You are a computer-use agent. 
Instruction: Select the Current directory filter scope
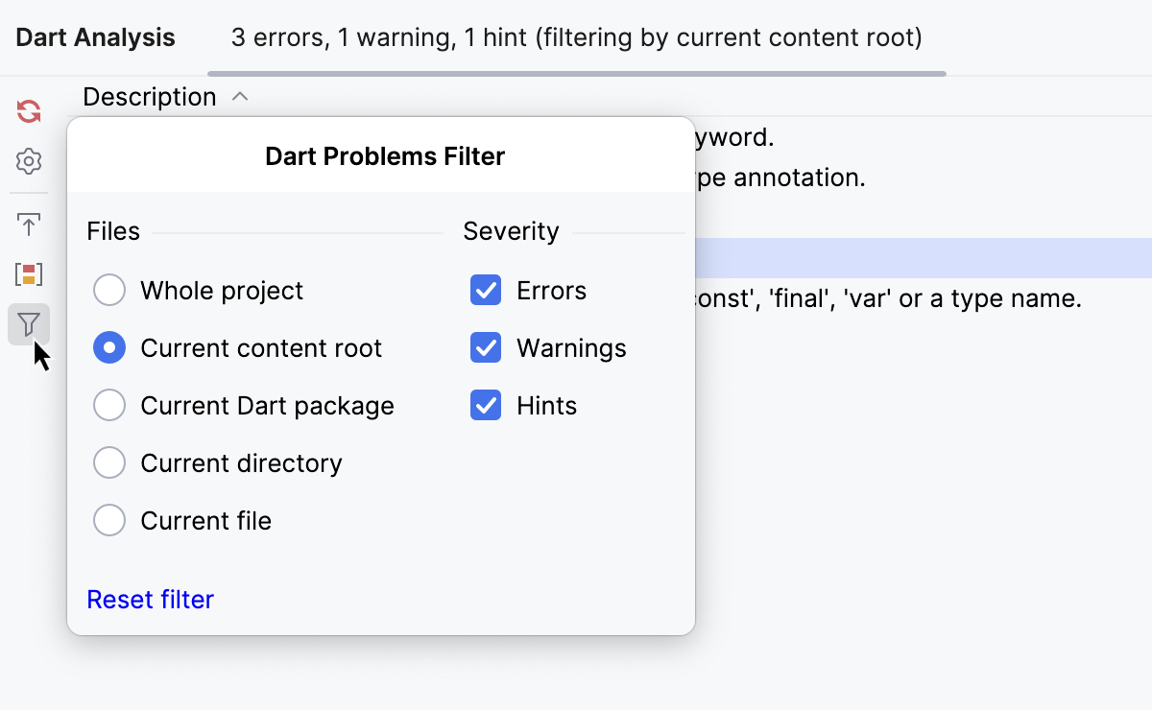tap(109, 462)
